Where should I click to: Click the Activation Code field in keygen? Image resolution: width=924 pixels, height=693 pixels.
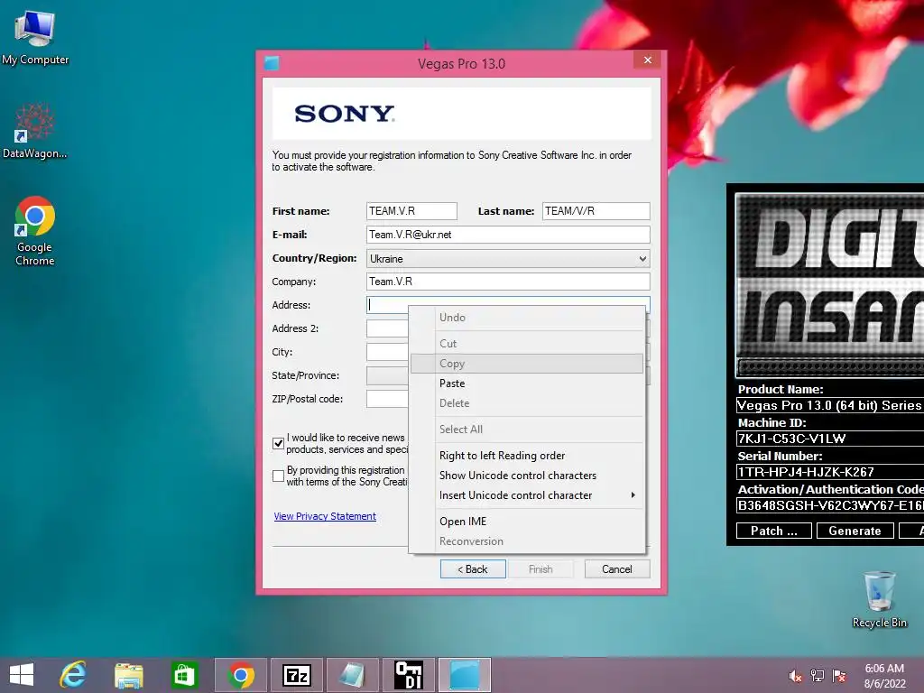pos(830,505)
